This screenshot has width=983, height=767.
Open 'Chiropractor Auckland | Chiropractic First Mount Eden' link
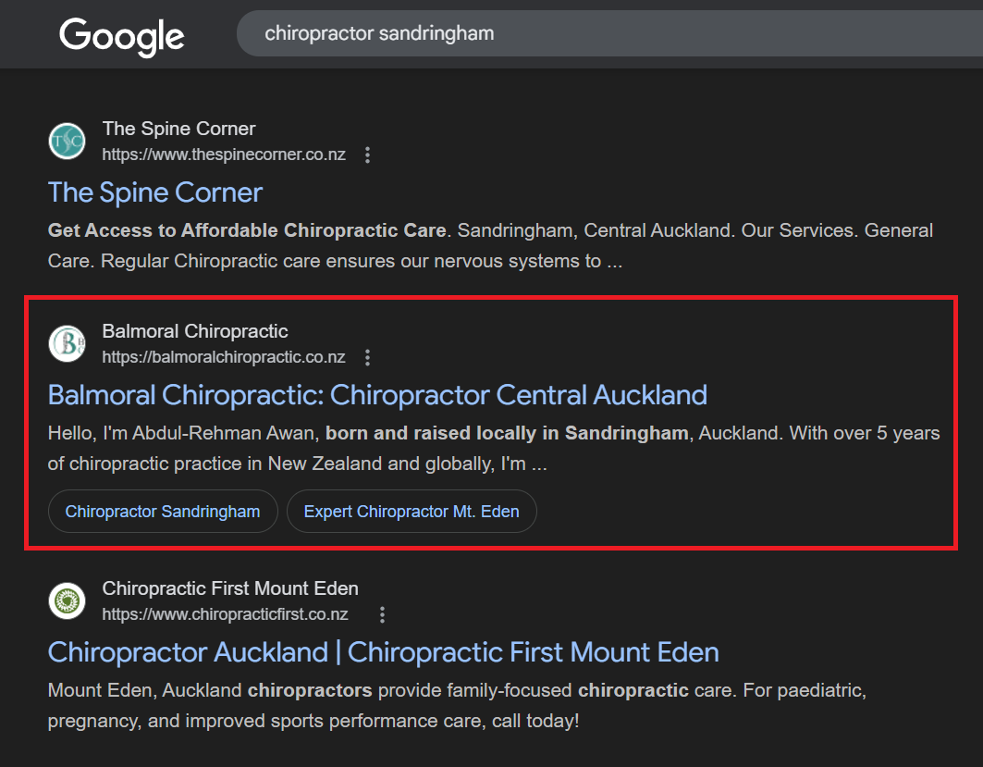(383, 652)
